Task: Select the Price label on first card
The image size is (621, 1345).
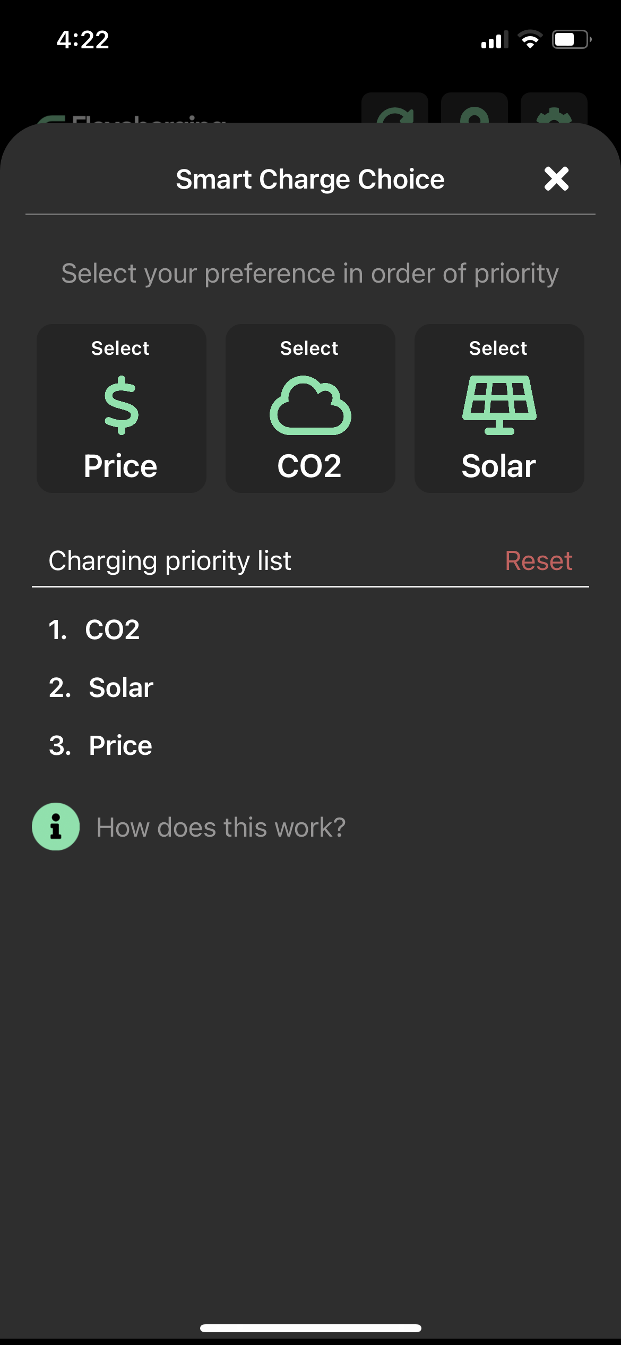Action: [x=120, y=466]
